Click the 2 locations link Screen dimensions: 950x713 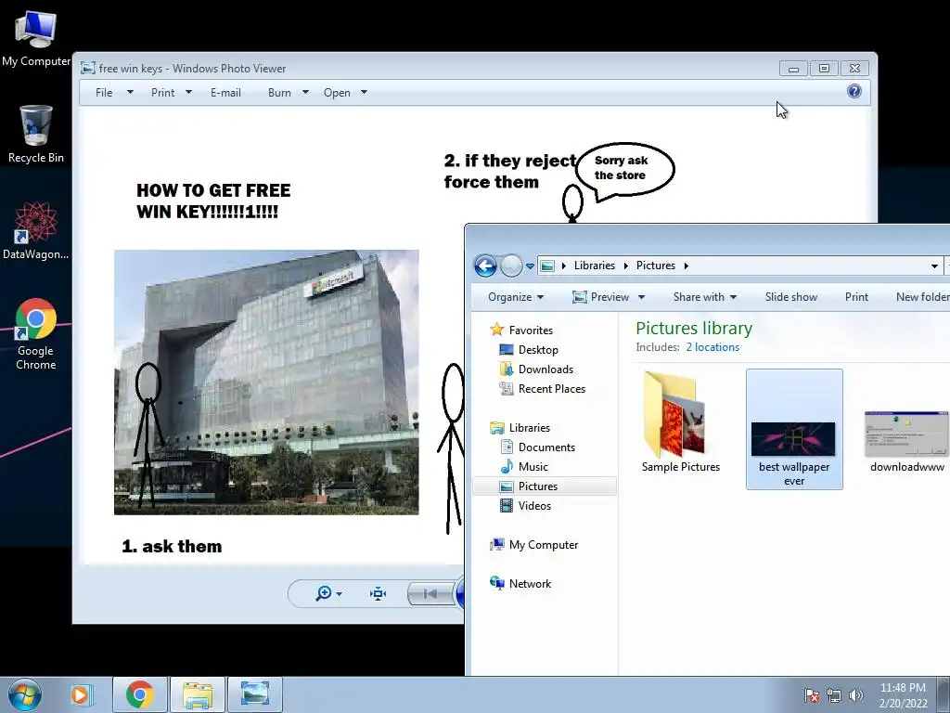tap(712, 347)
